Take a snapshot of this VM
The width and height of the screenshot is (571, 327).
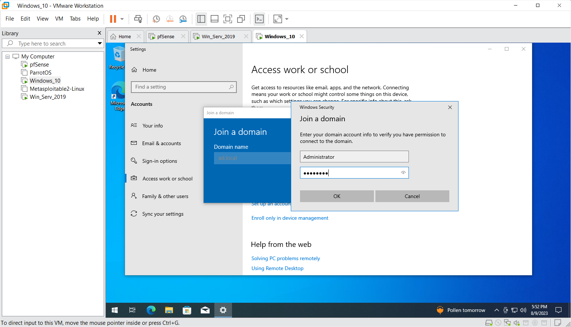click(x=156, y=19)
